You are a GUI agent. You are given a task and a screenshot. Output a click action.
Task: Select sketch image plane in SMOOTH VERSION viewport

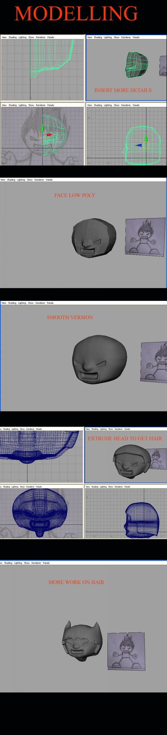tap(154, 362)
